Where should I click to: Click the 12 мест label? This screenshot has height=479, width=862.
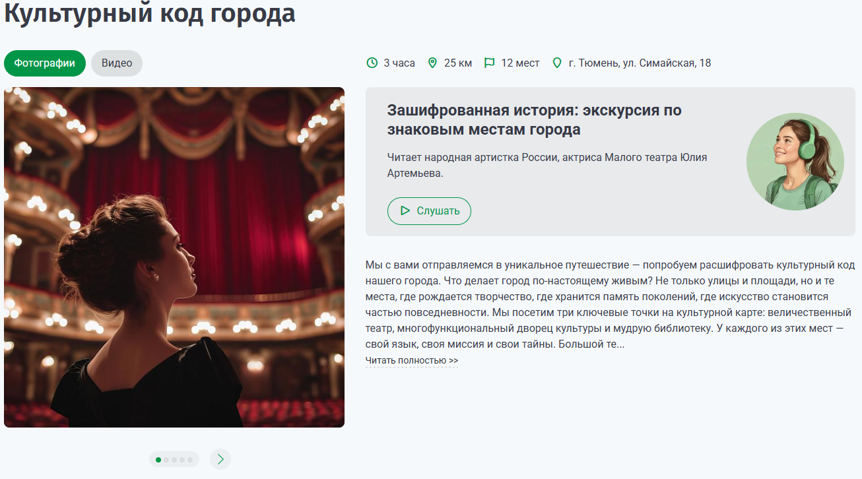[520, 63]
